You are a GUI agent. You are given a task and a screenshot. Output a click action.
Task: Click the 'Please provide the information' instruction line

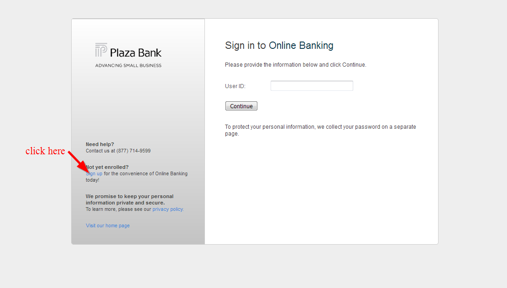[x=296, y=65]
